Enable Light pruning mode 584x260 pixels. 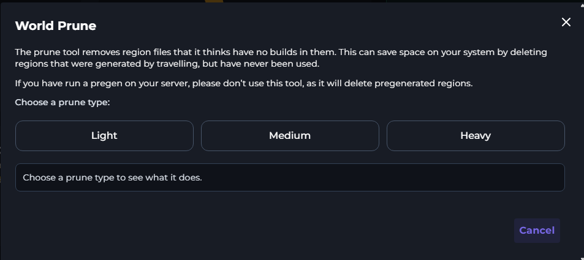pos(104,136)
